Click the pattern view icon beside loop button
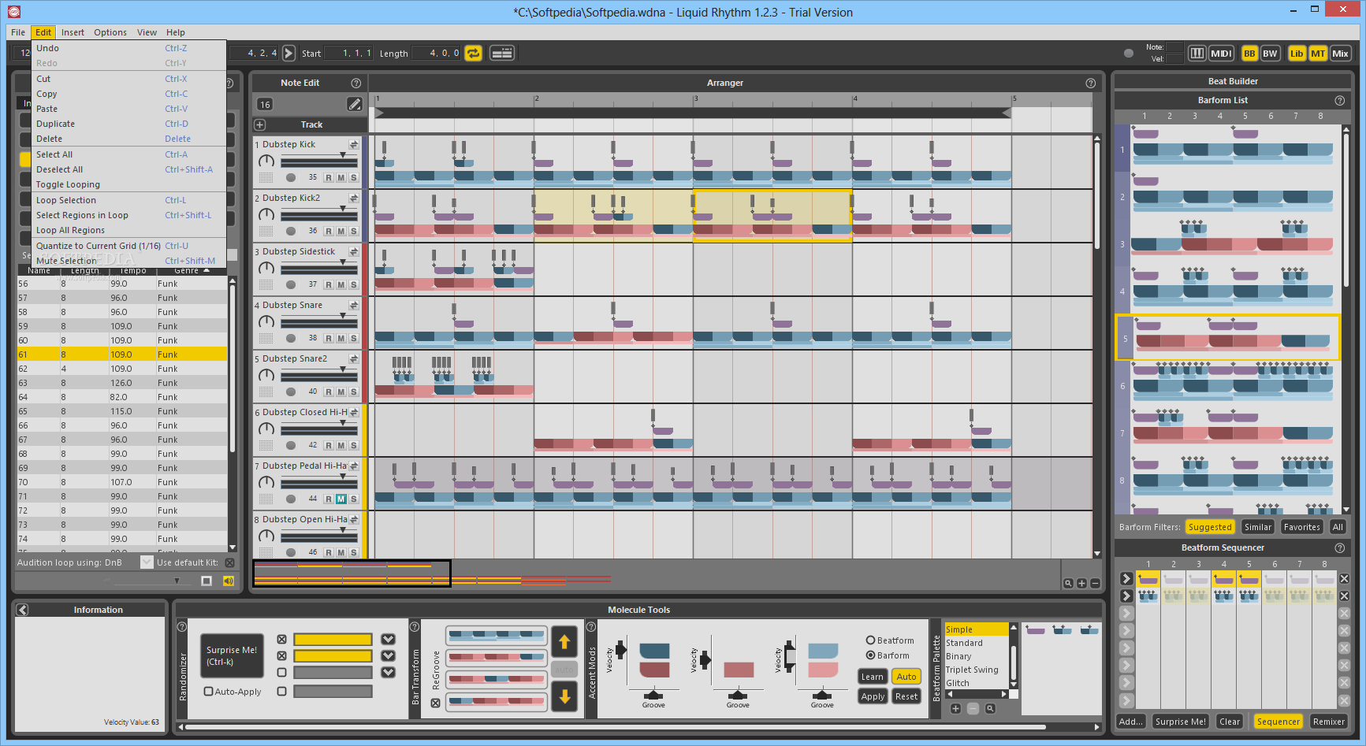The height and width of the screenshot is (746, 1366). (501, 53)
